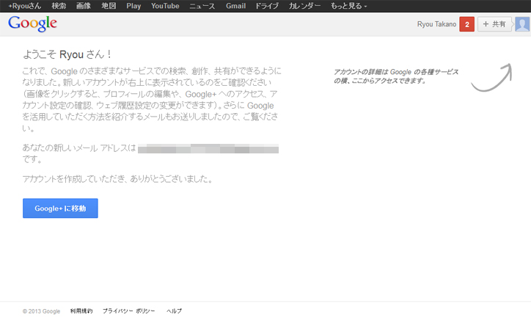531x320 pixels.
Task: Click the Google logo
Action: [32, 23]
